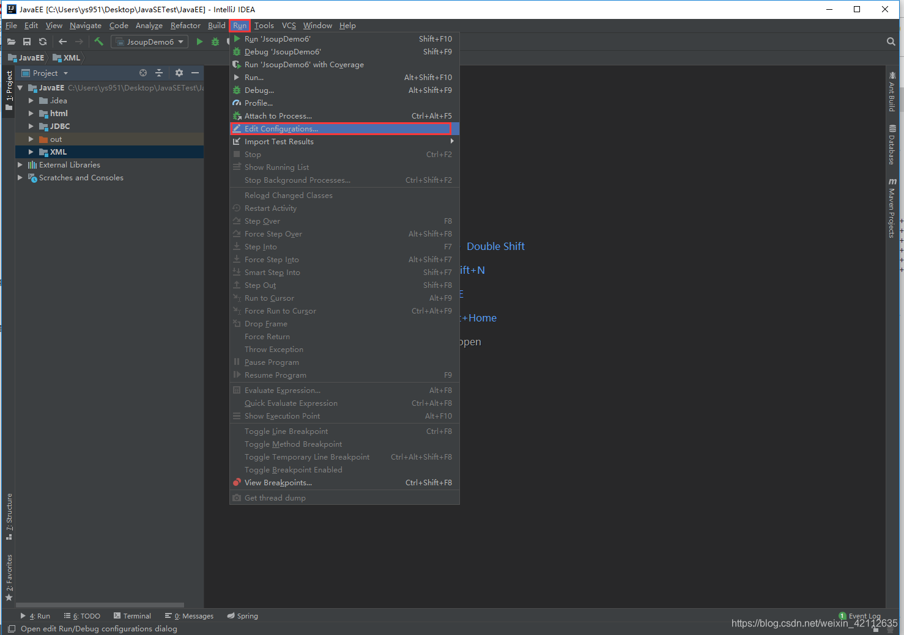Select Run 'JsoupDemo6' with Coverage

click(x=344, y=65)
